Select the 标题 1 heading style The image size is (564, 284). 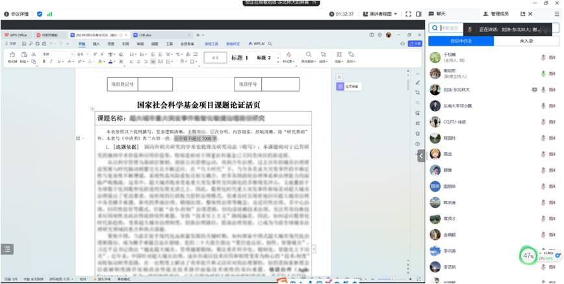pyautogui.click(x=239, y=58)
